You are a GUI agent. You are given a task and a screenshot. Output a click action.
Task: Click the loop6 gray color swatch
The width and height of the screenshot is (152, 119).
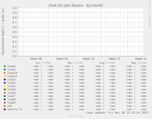5,93
